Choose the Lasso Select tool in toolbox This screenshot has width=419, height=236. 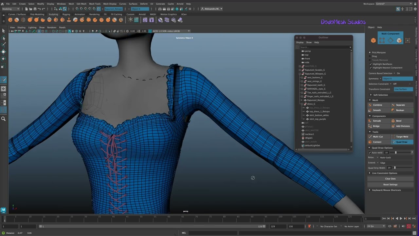click(3, 38)
